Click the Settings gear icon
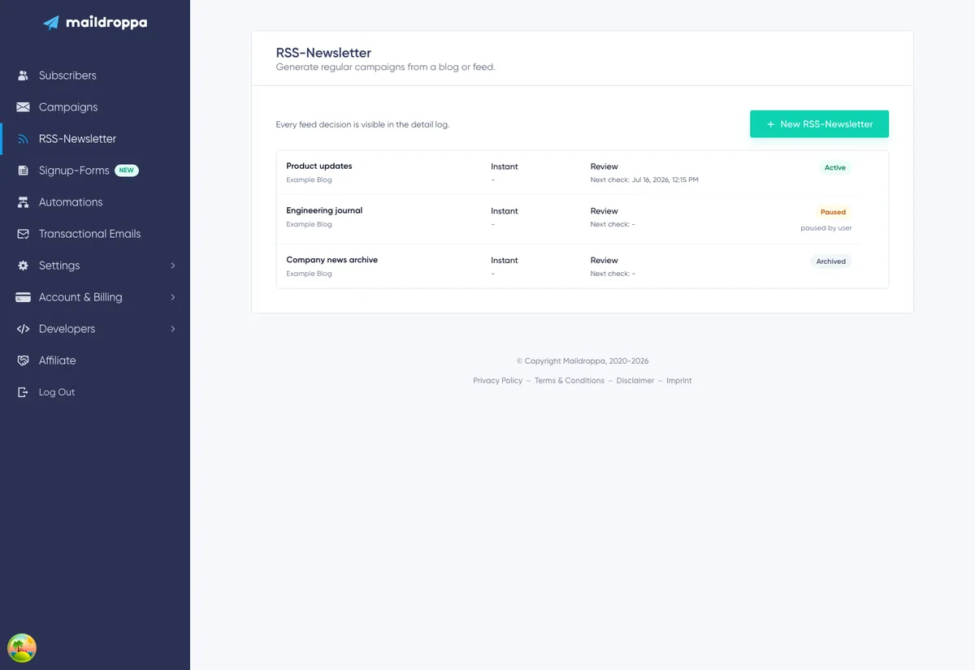The height and width of the screenshot is (670, 975). click(x=23, y=266)
